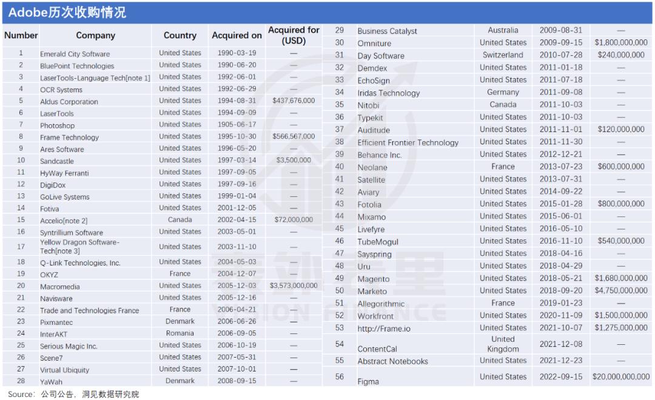
Task: Click 'Serious Magic Inc.' company name
Action: (69, 346)
